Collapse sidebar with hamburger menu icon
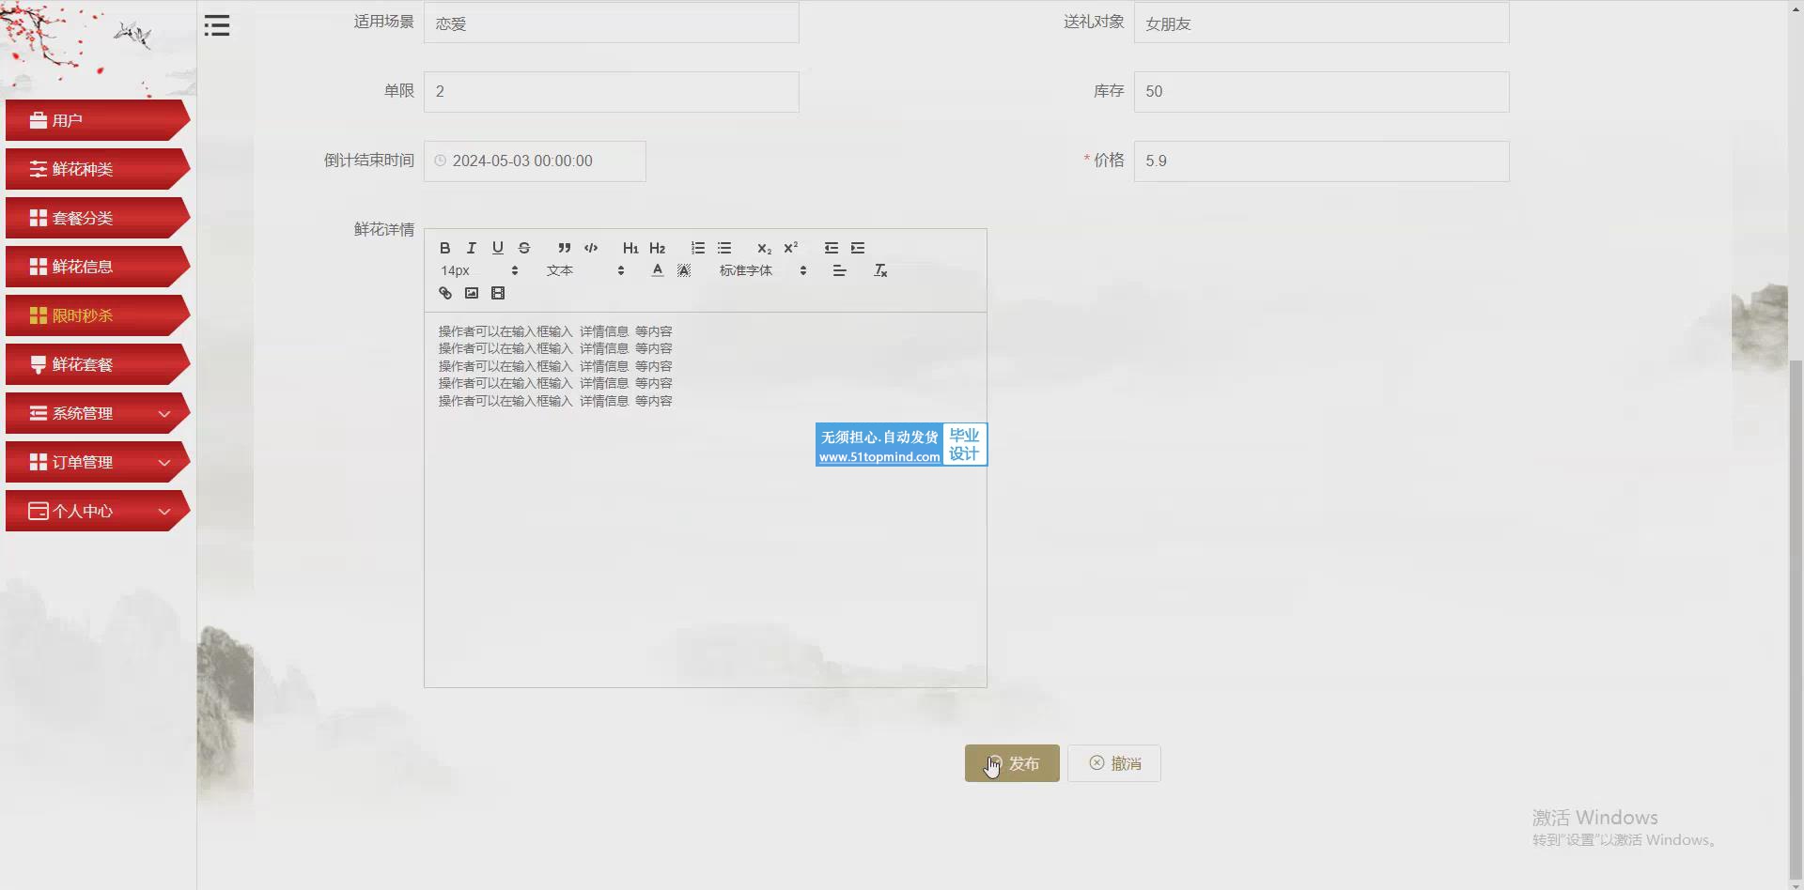The image size is (1804, 890). 217,25
